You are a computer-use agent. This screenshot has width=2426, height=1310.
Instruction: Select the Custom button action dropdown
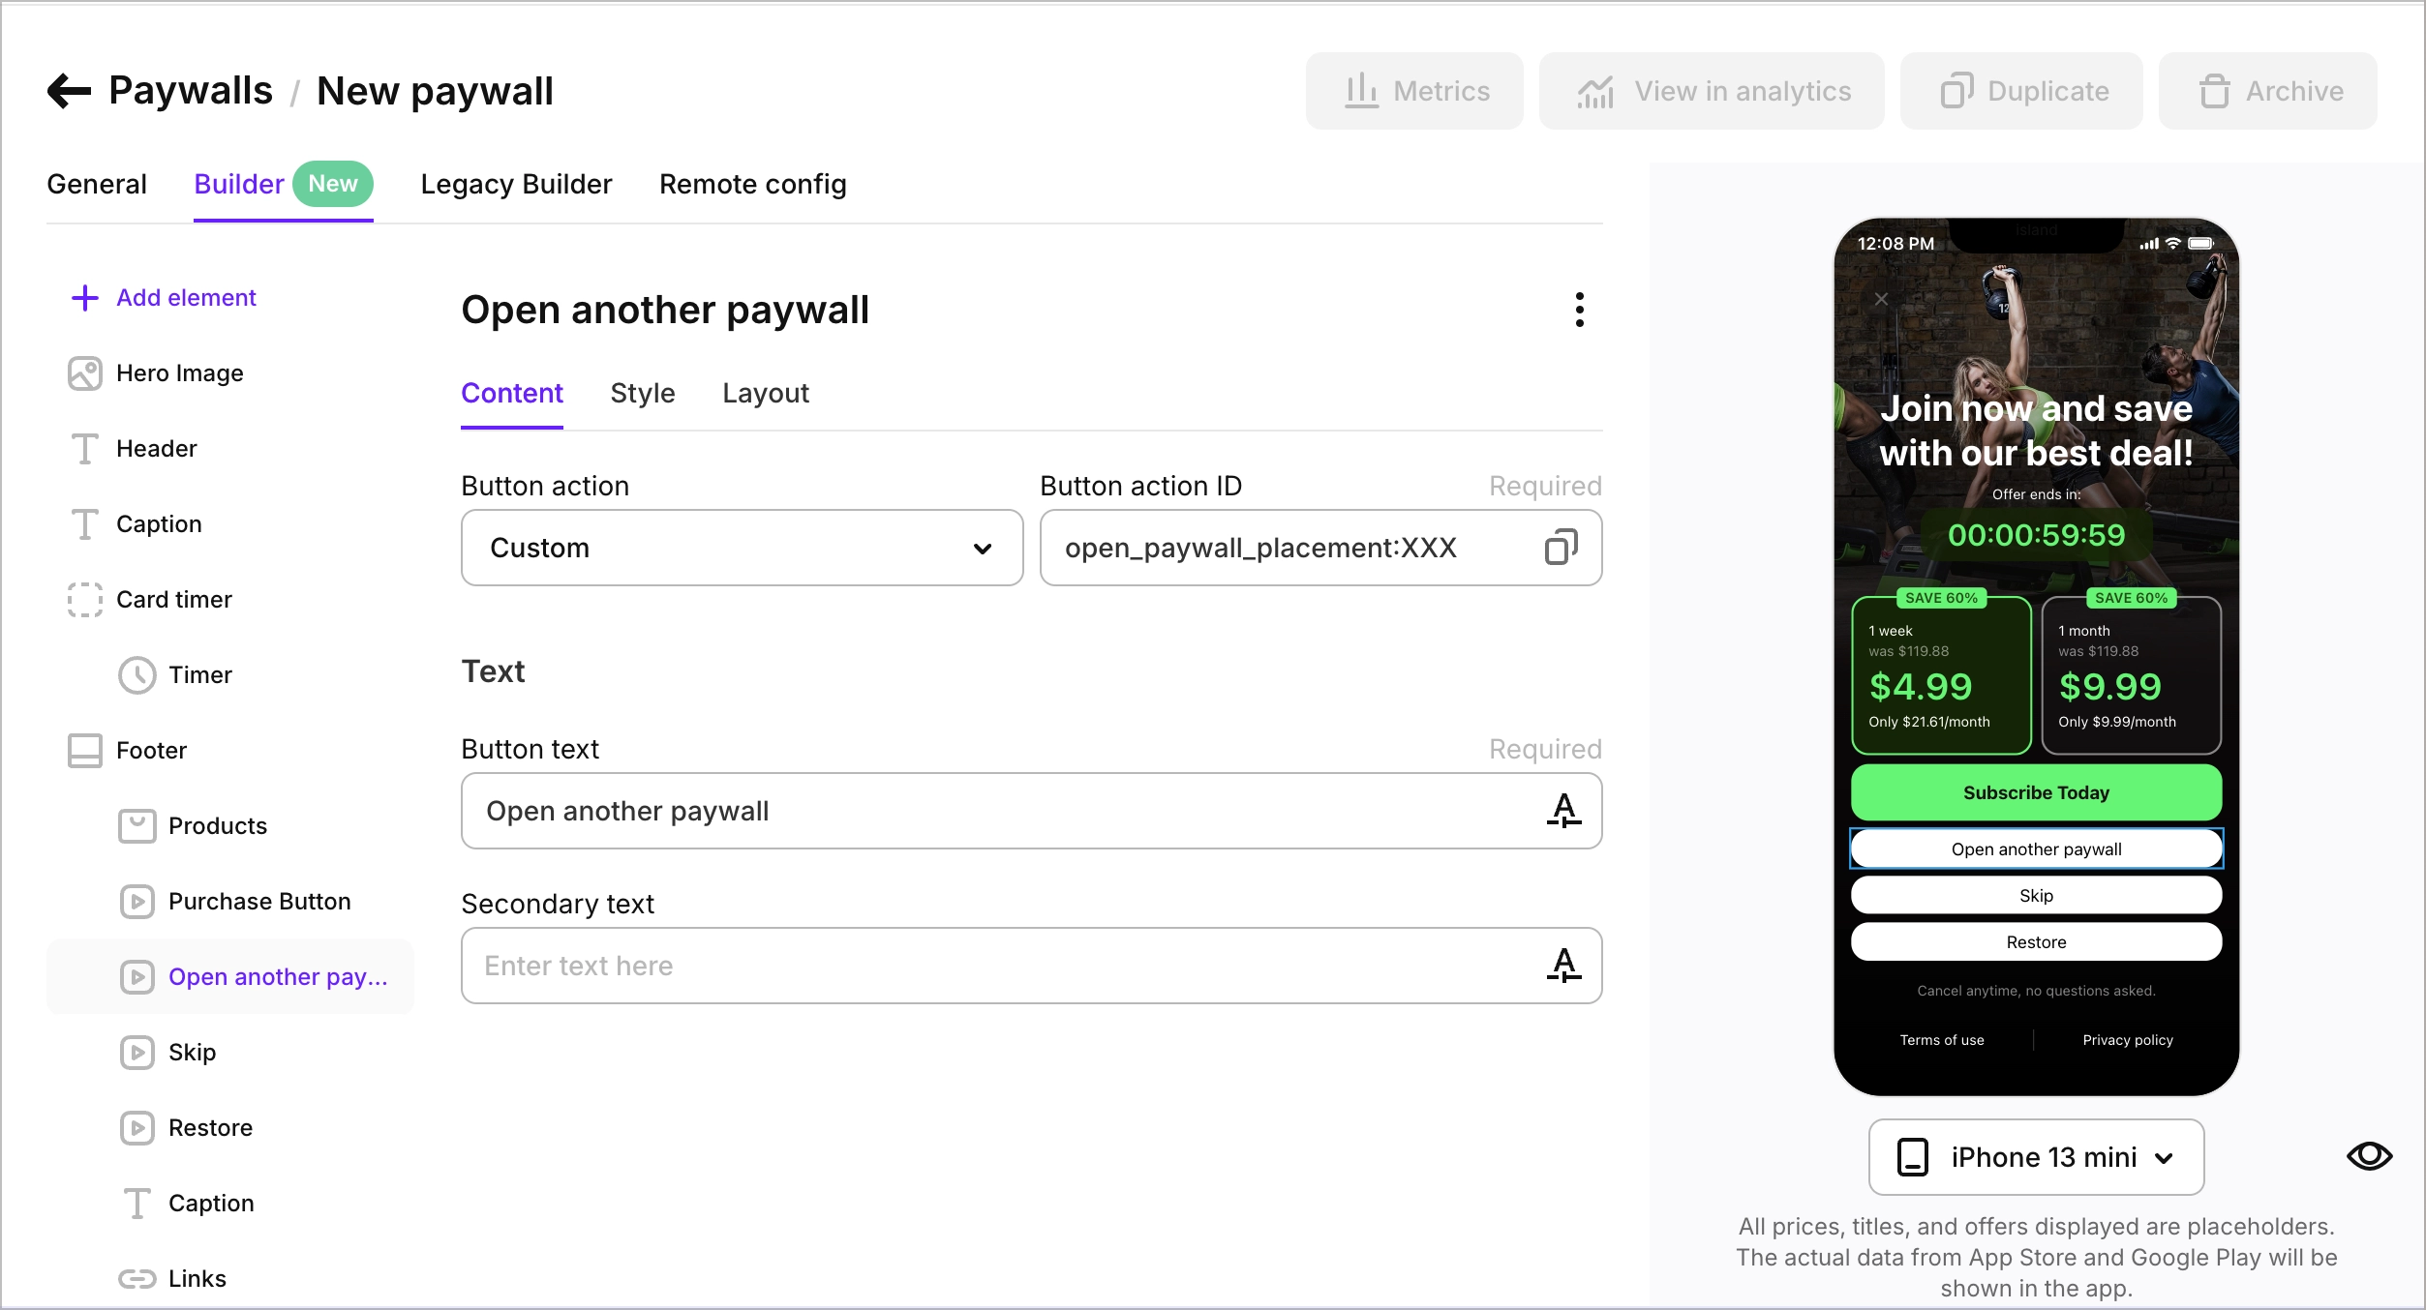point(741,549)
